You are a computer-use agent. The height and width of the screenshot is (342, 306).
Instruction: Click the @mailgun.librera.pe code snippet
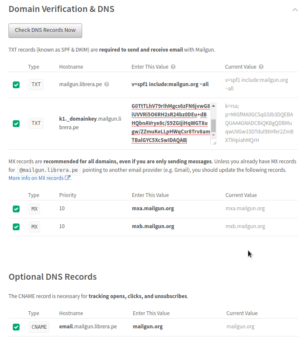(x=49, y=170)
